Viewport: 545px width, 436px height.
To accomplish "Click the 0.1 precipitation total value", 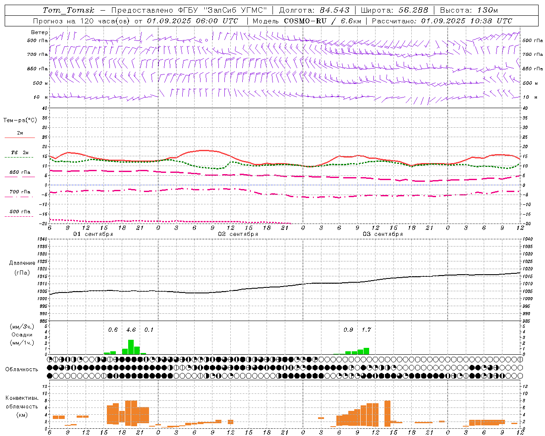I will [149, 330].
